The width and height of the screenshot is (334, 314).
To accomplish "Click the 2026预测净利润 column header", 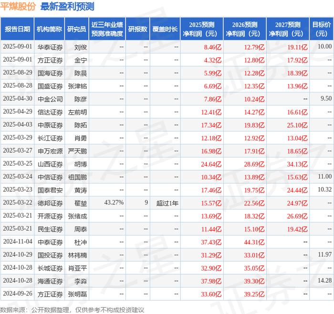I will coord(245,29).
